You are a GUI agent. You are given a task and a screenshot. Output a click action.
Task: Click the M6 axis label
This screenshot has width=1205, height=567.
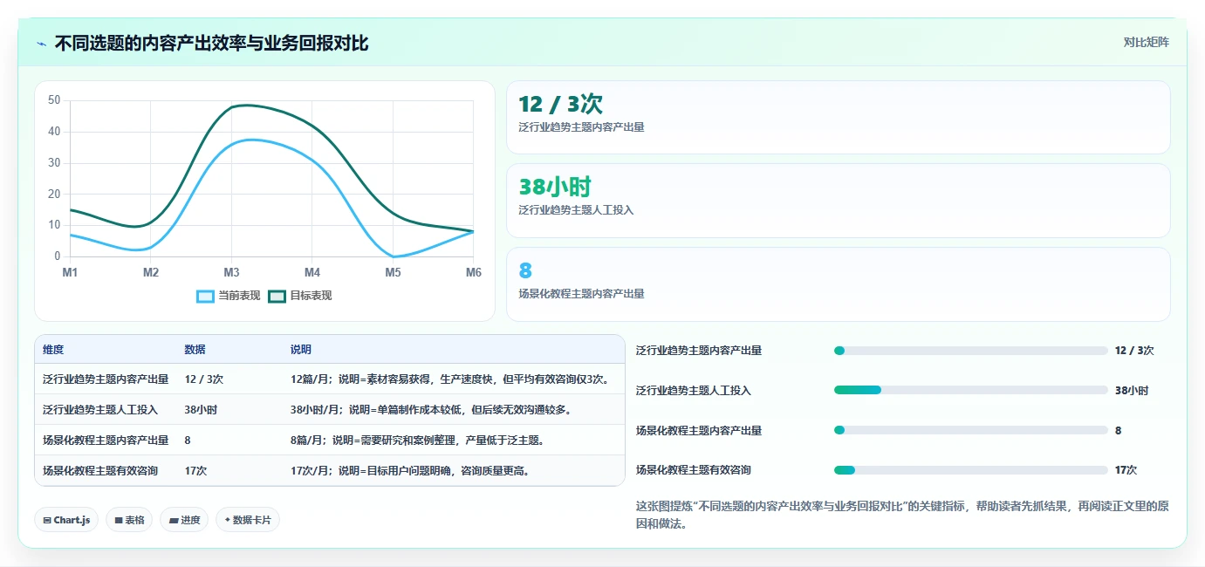(x=473, y=273)
